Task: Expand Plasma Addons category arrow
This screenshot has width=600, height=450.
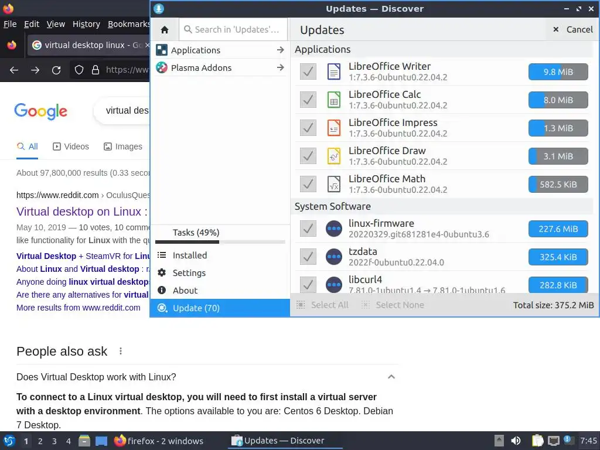Action: click(281, 67)
